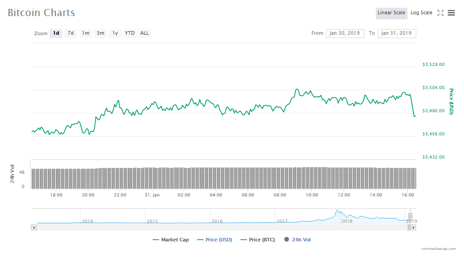Viewport: 464px width, 257px height.
Task: Set zoom to 1m
Action: coord(85,33)
